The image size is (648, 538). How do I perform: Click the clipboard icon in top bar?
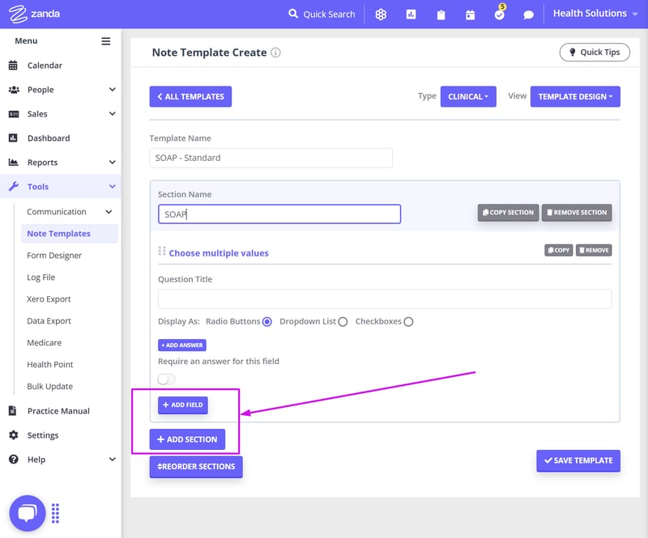[x=441, y=15]
